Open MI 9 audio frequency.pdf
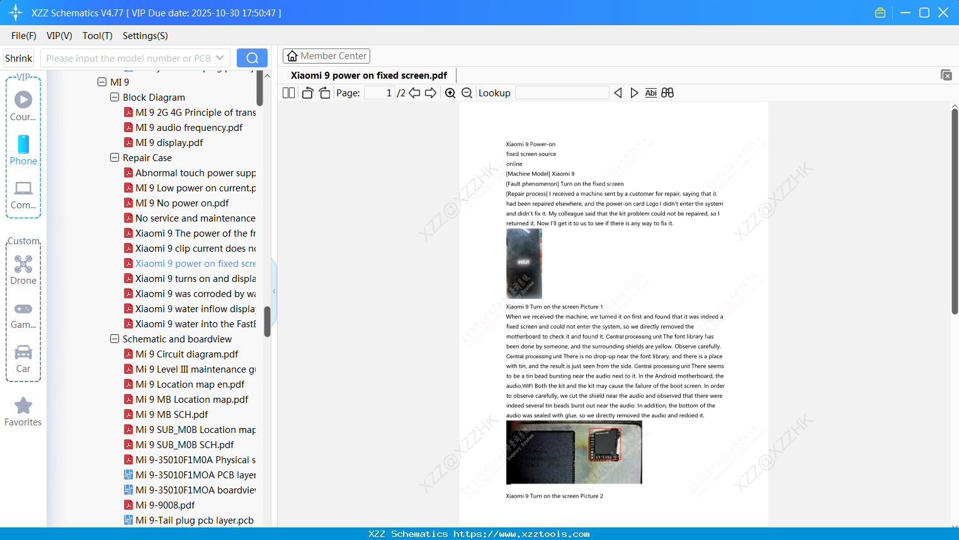The image size is (959, 540). tap(189, 128)
